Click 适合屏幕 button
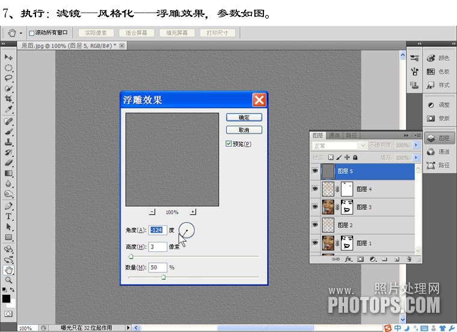This screenshot has height=332, width=457. tap(136, 33)
